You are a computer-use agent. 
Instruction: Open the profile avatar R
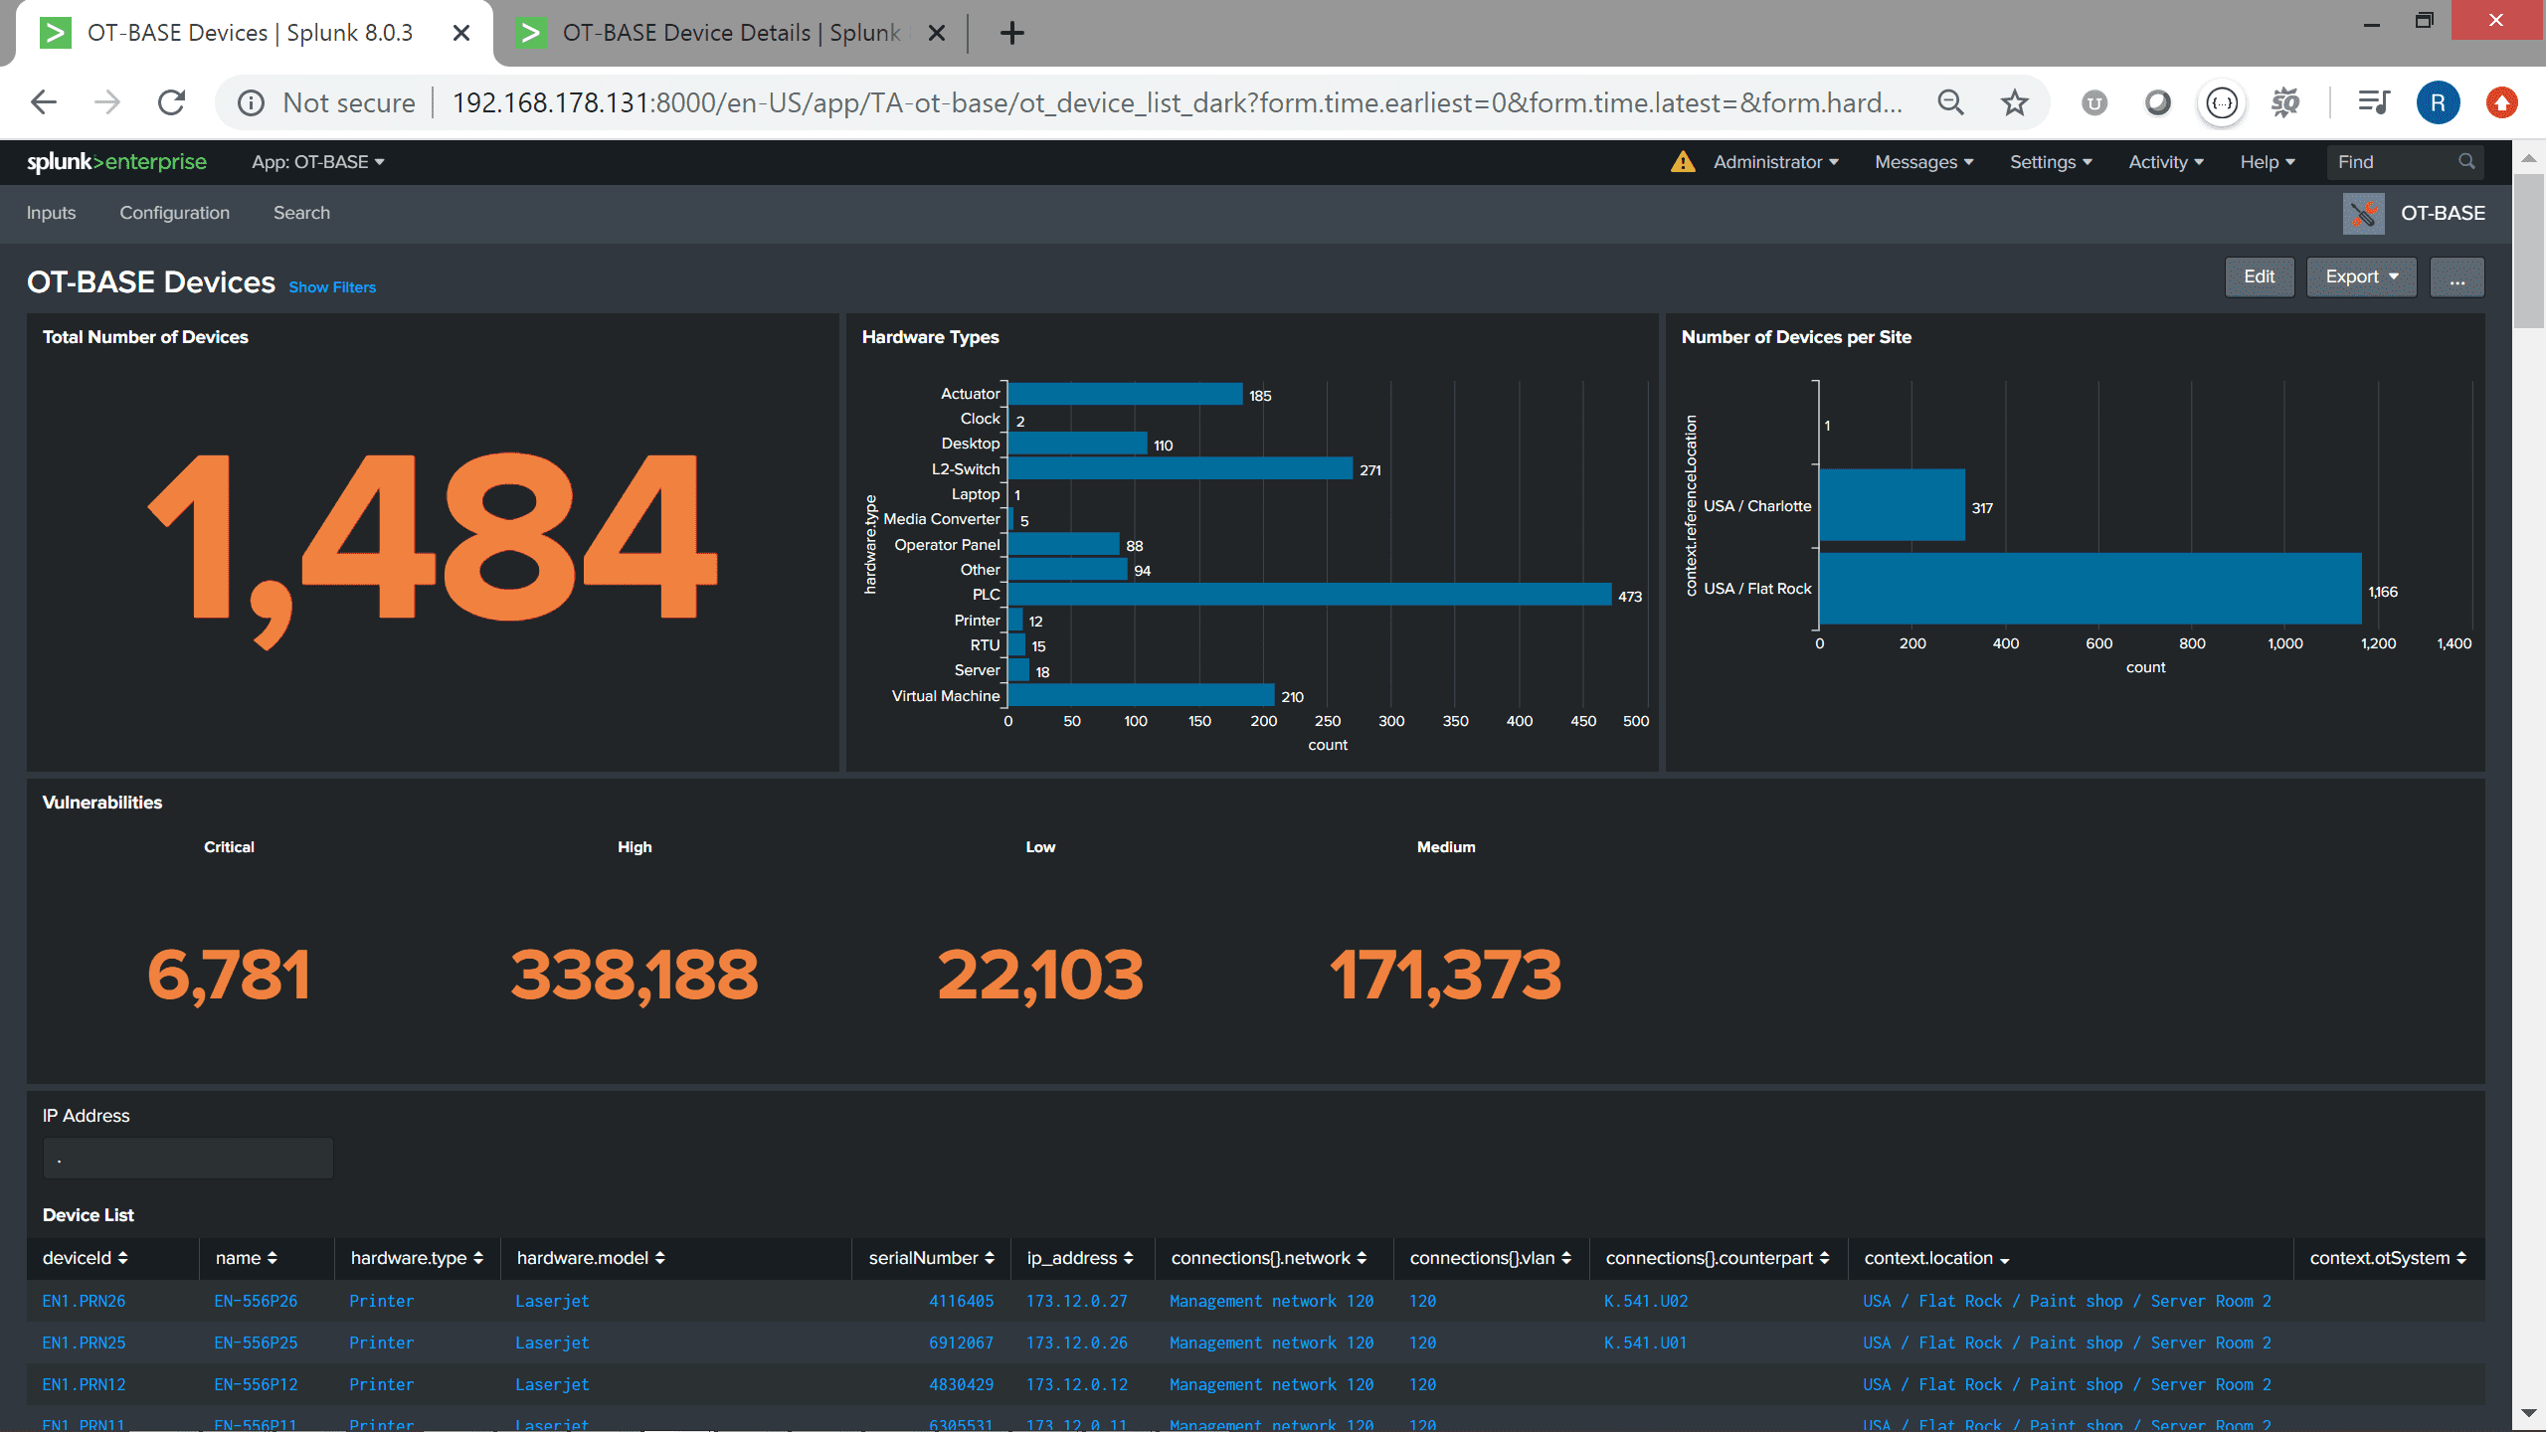coord(2438,102)
